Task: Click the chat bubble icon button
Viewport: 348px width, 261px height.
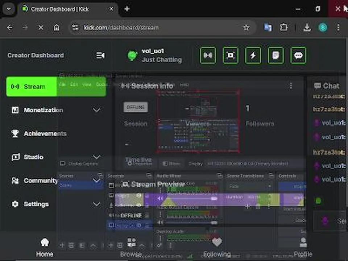Action: (298, 55)
